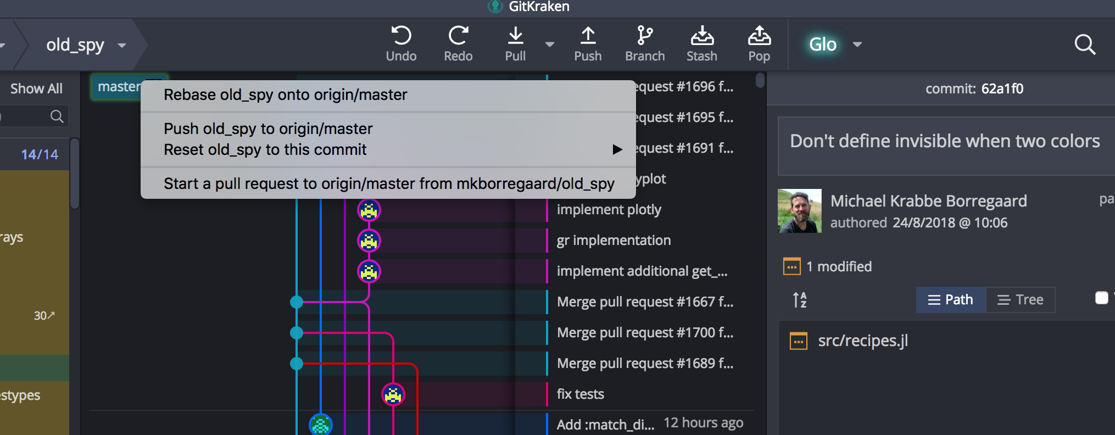Open Reset old_spy to this commit submenu
The height and width of the screenshot is (435, 1115).
pyautogui.click(x=388, y=149)
